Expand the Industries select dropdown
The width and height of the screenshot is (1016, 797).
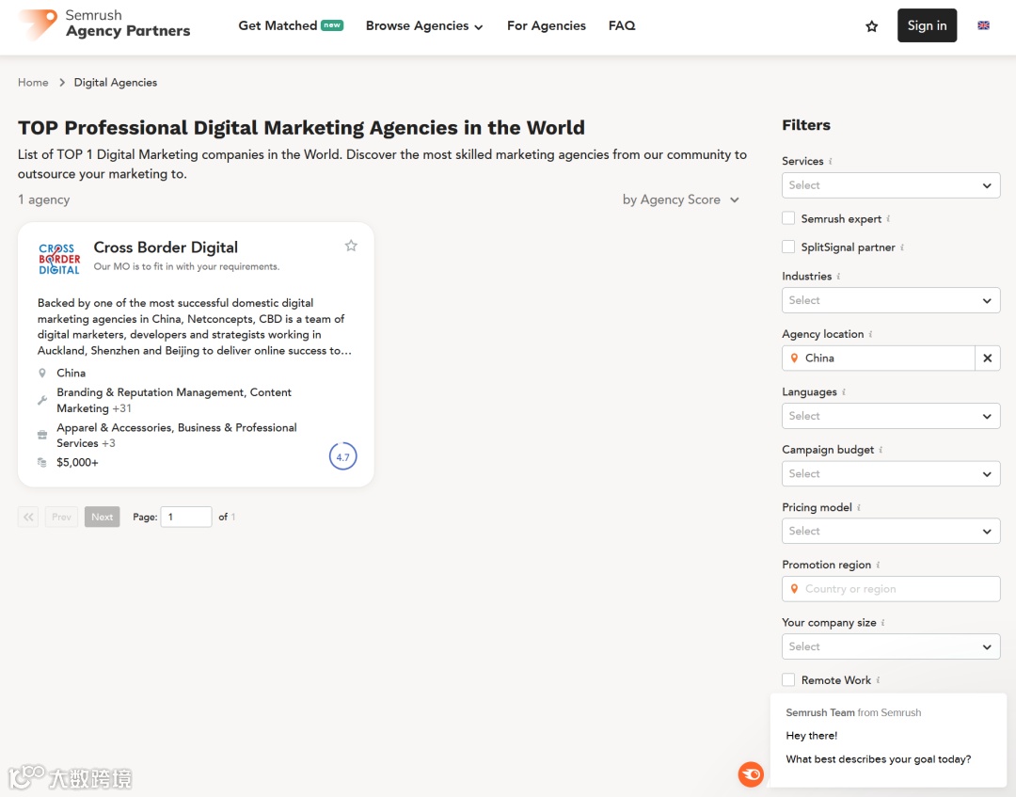890,300
